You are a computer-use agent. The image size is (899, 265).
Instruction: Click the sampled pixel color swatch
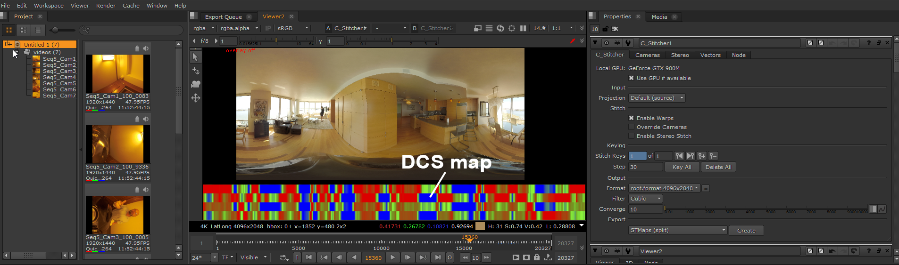(x=480, y=226)
